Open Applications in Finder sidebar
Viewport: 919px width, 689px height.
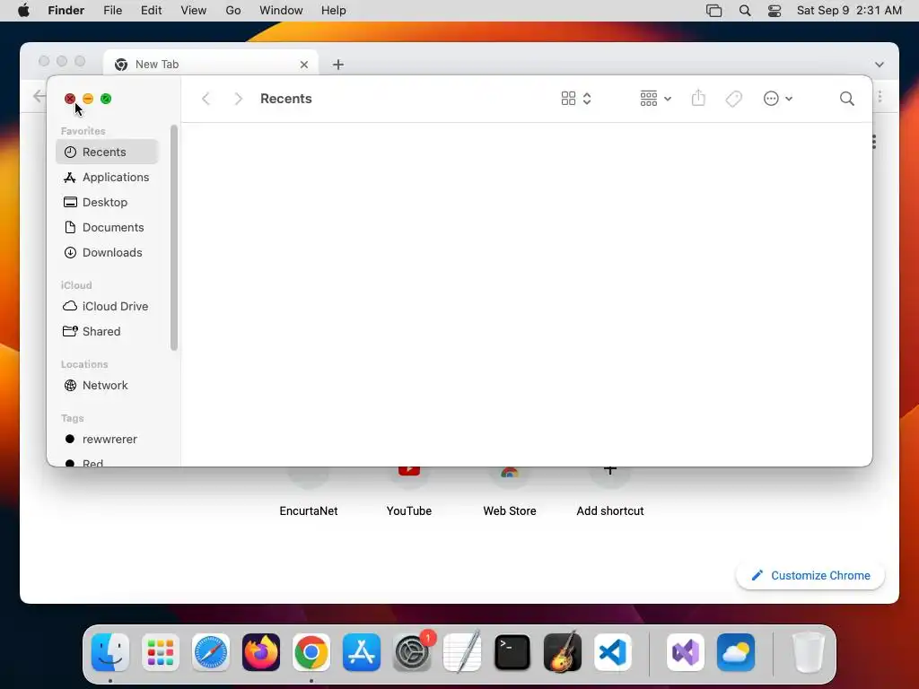[107, 177]
